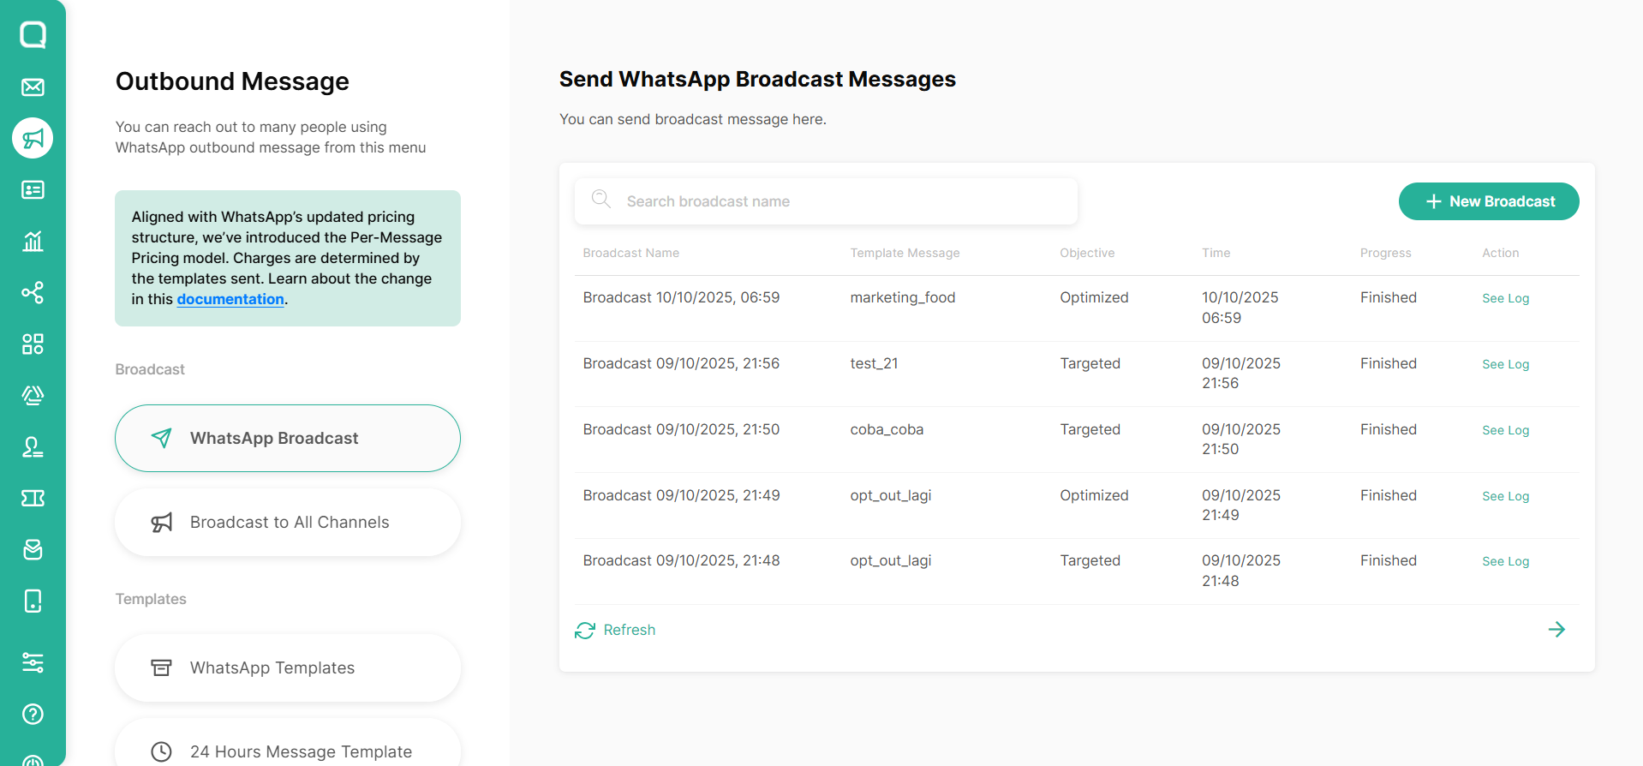This screenshot has width=1643, height=766.
Task: Go to next page of broadcasts arrow
Action: click(1556, 630)
